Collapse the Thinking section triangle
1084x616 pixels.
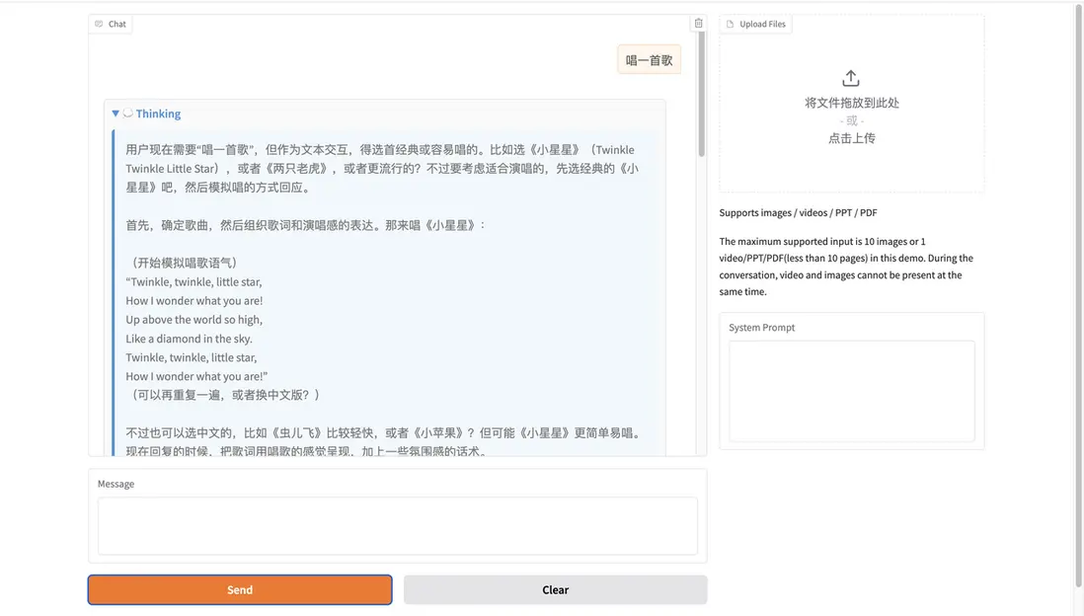(116, 114)
